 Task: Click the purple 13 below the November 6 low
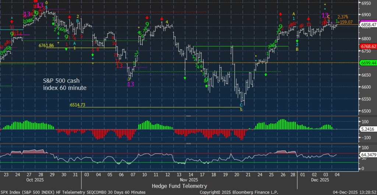pos(131,84)
